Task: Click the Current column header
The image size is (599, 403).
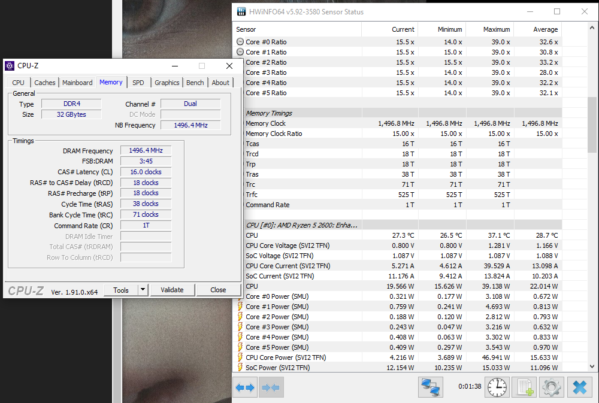Action: pyautogui.click(x=390, y=29)
